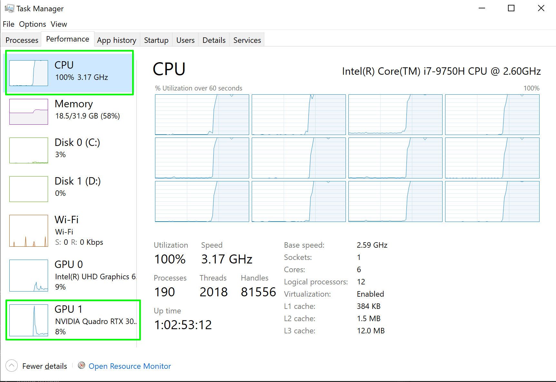Go to the Startup tab

[156, 40]
